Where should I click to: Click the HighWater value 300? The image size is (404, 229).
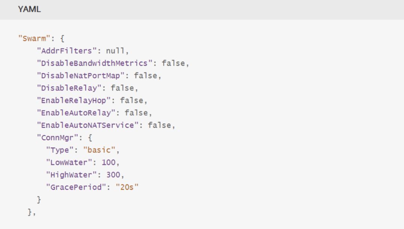[x=113, y=175]
